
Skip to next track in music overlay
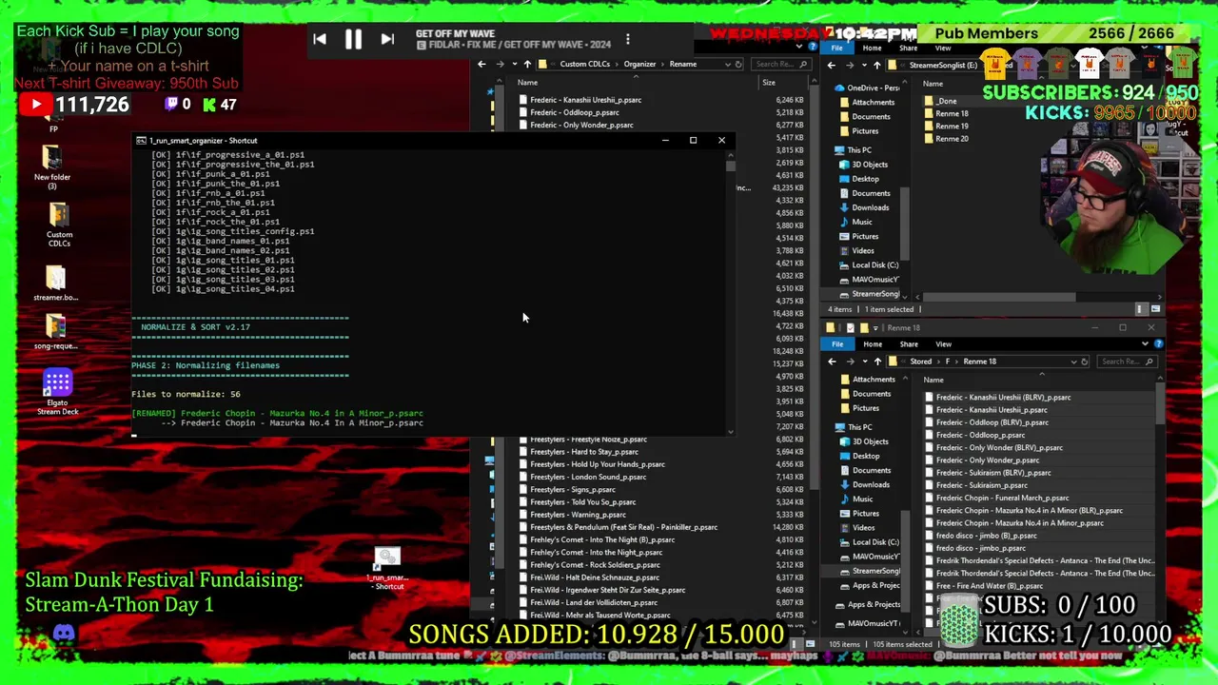[x=387, y=39]
